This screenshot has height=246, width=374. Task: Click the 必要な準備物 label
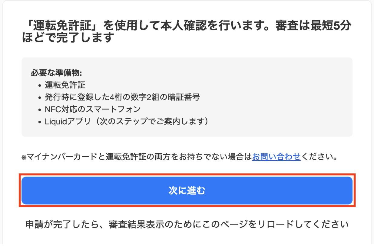[57, 73]
